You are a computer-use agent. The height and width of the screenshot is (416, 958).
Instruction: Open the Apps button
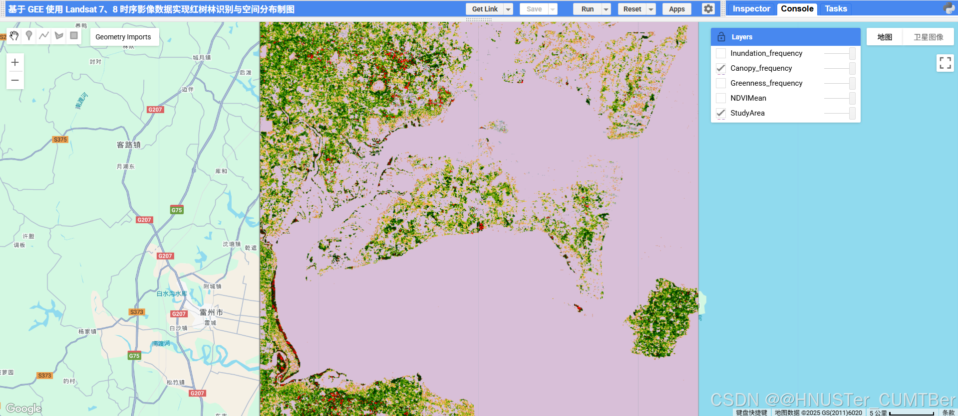coord(677,9)
